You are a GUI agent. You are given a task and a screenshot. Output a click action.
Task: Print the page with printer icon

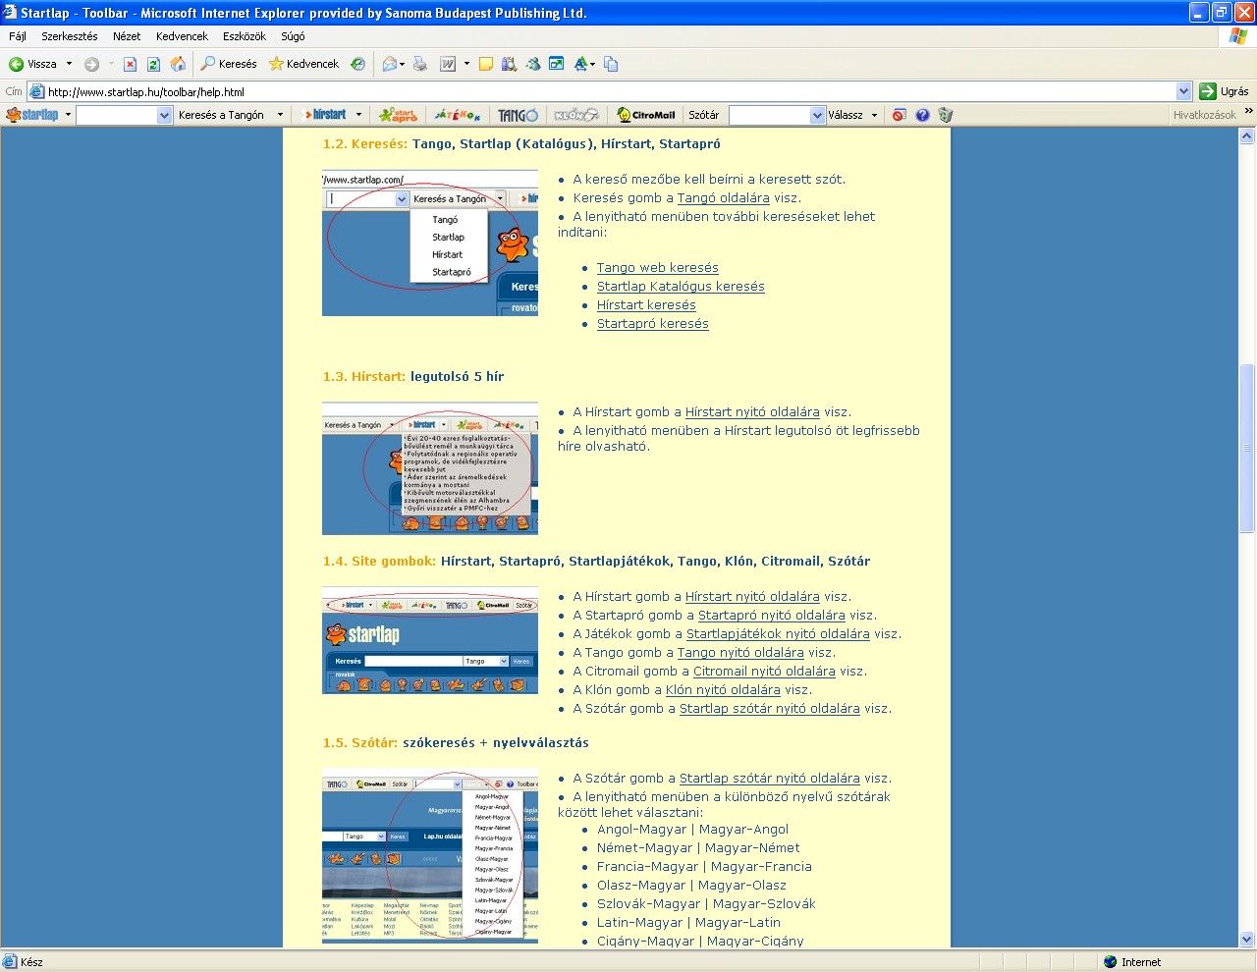point(420,64)
